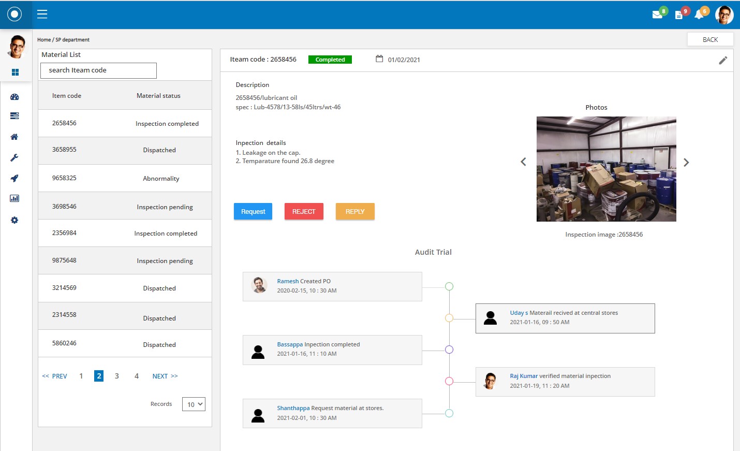Click the green Completed status badge

point(330,60)
